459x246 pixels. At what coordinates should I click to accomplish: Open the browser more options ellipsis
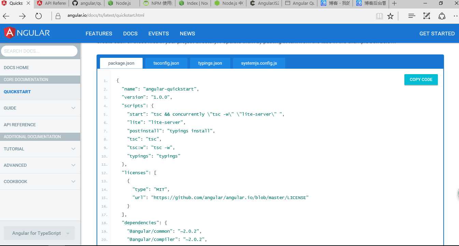point(456,16)
